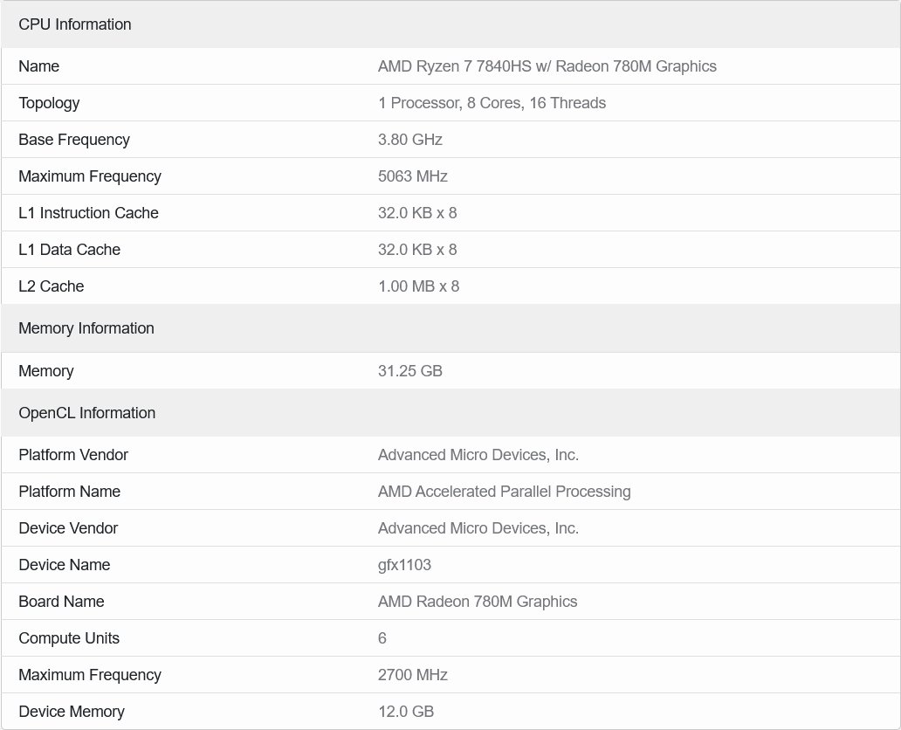Image resolution: width=901 pixels, height=730 pixels.
Task: Select the 1 Processor, 8 Cores, 16 Threads text
Action: [x=492, y=103]
